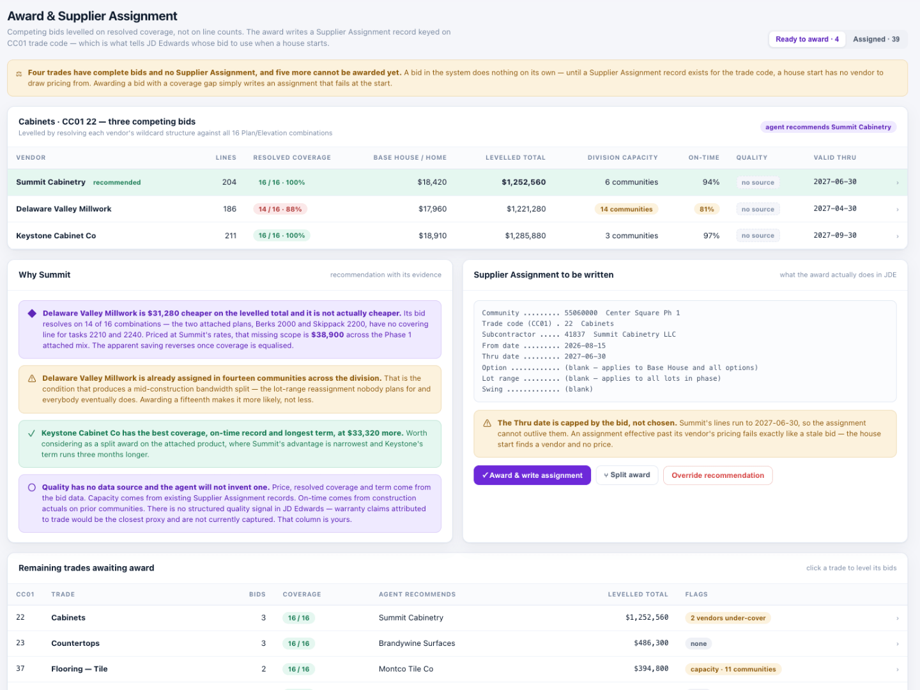Select the Delaware Valley Millwork vendor name
920x690 pixels.
(63, 209)
